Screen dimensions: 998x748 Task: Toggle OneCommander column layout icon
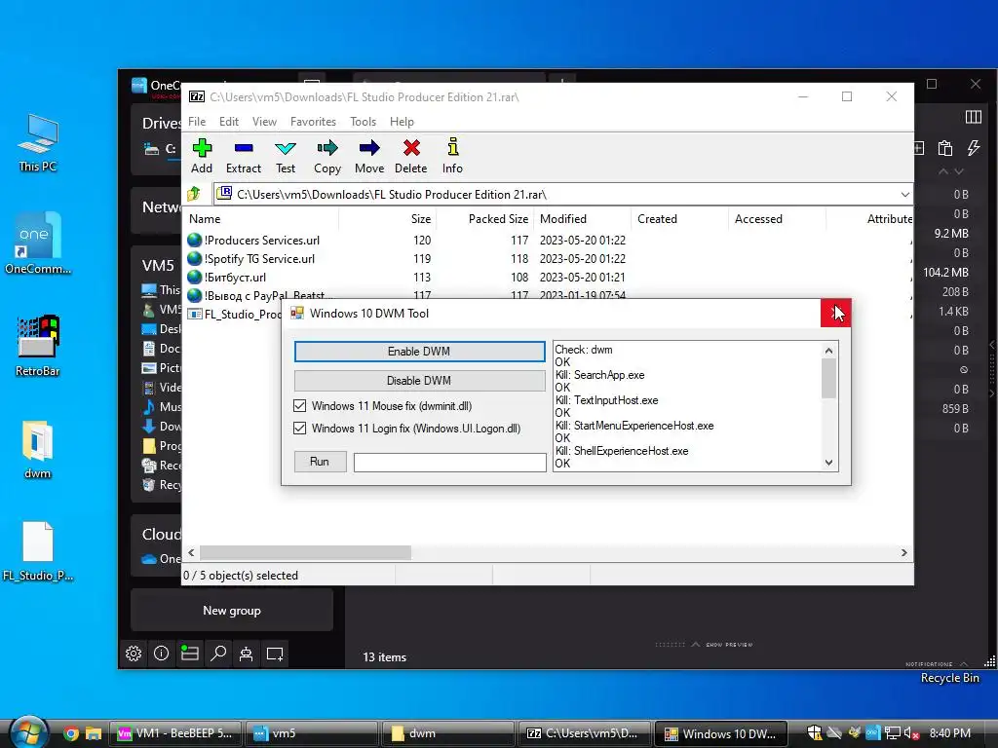[x=974, y=117]
